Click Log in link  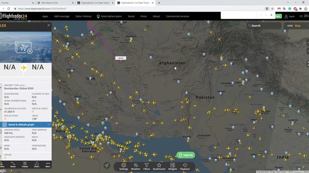pos(290,16)
